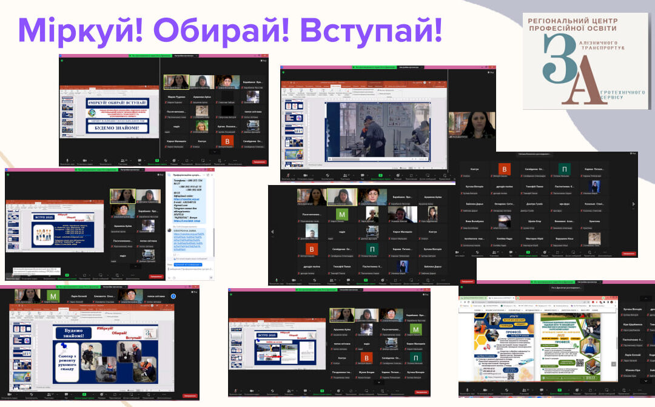Screen dimensions: 655x407
Task: Click red End button in 'Слюсар з ремонту' window
Action: click(190, 395)
